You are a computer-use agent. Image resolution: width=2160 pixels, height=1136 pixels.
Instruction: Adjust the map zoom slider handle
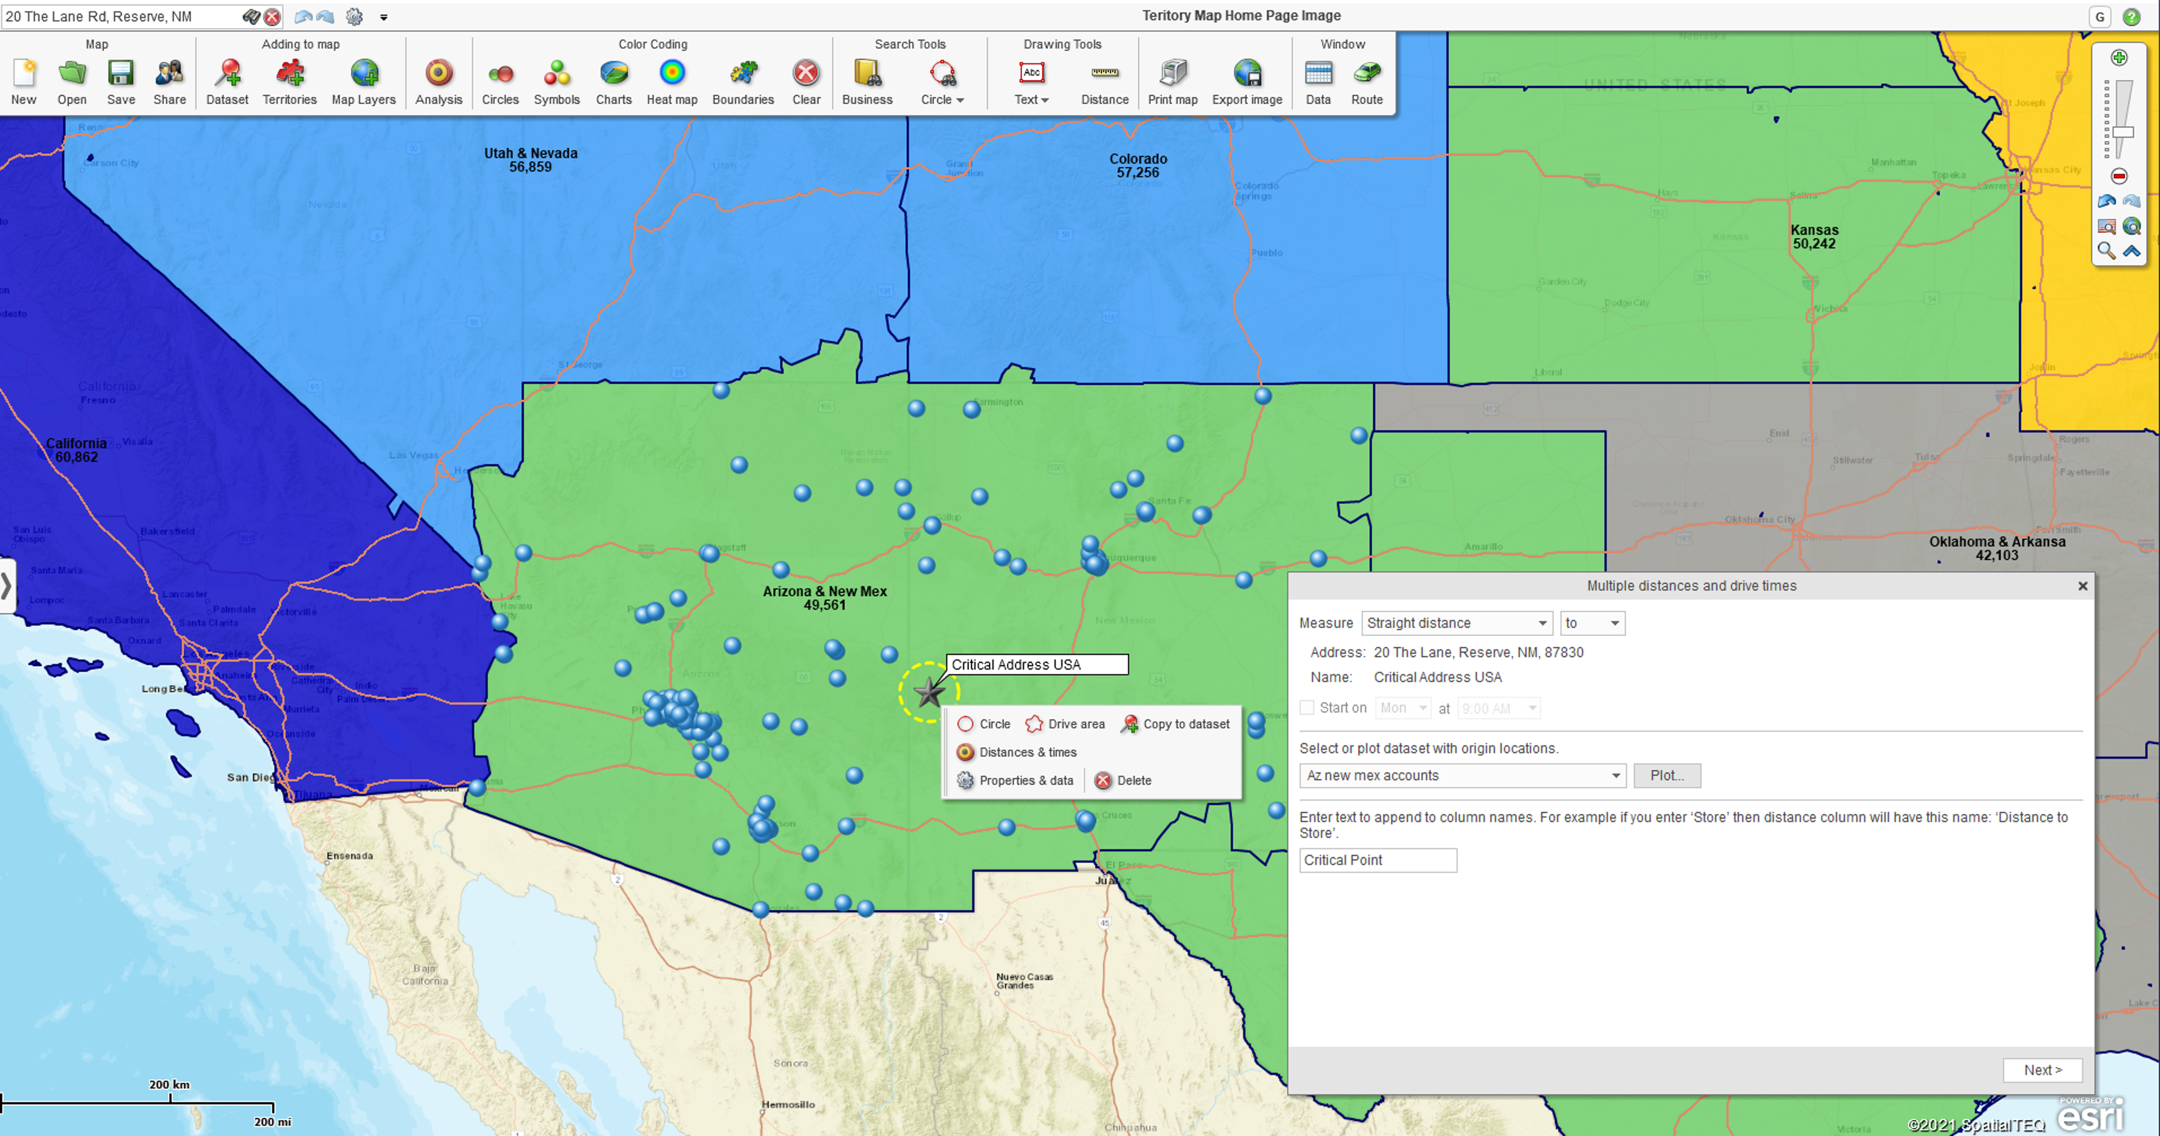[2123, 133]
